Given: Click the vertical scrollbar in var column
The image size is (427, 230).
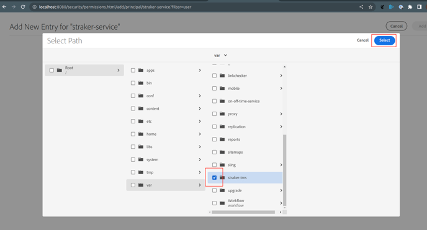Looking at the screenshot, I should 285,170.
